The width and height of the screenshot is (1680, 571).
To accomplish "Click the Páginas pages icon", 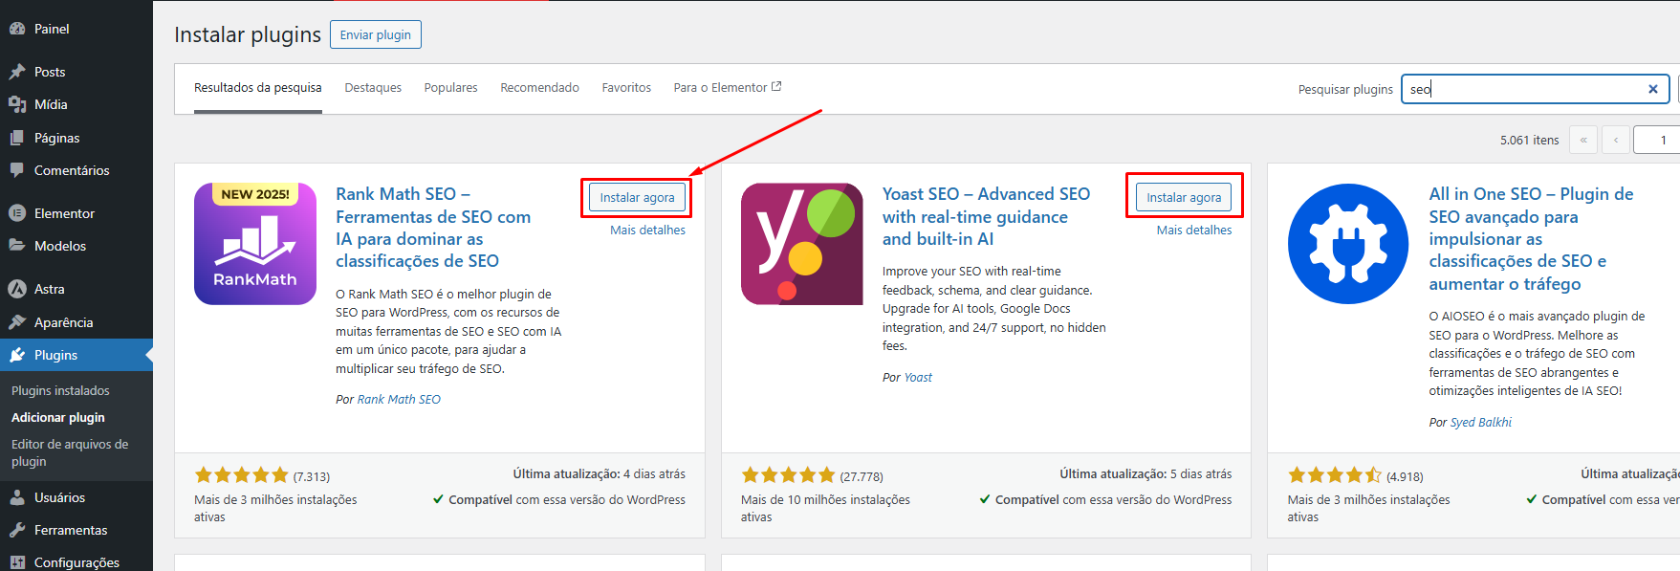I will 17,138.
